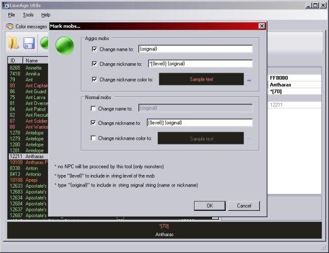Viewport: 329px width, 253px height.
Task: Click the Color messages tab icon
Action: (9, 26)
